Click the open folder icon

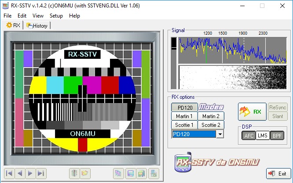(x=85, y=173)
